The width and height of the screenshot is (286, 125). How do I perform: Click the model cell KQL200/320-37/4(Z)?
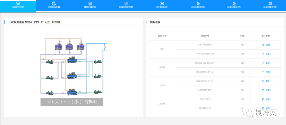205,72
